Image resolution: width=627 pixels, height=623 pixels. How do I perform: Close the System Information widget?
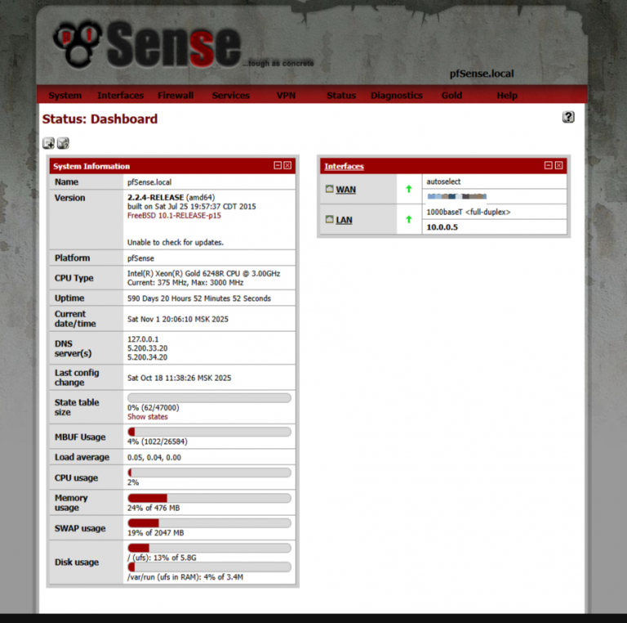[x=287, y=165]
